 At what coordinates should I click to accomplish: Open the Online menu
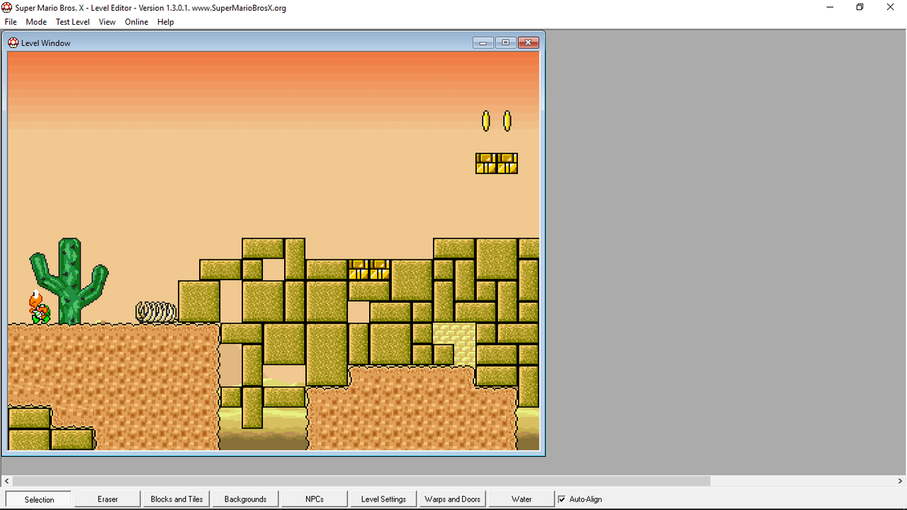point(136,22)
